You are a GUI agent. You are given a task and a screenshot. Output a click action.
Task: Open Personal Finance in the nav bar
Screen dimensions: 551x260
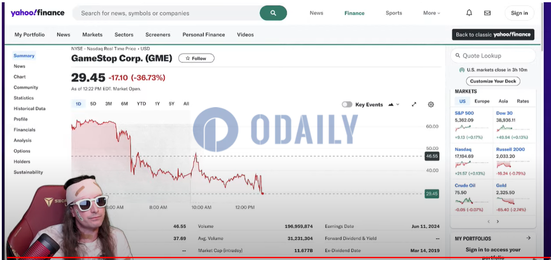point(204,35)
